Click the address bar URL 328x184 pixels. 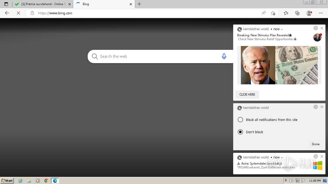click(55, 13)
